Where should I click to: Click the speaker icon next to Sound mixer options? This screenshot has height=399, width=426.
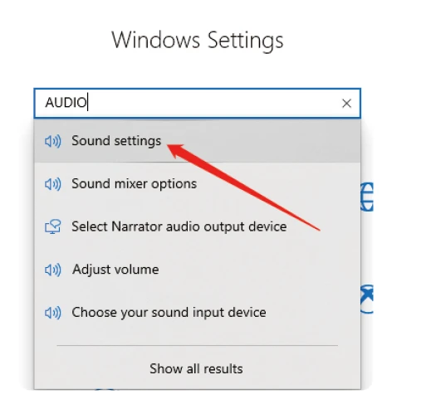tap(53, 184)
